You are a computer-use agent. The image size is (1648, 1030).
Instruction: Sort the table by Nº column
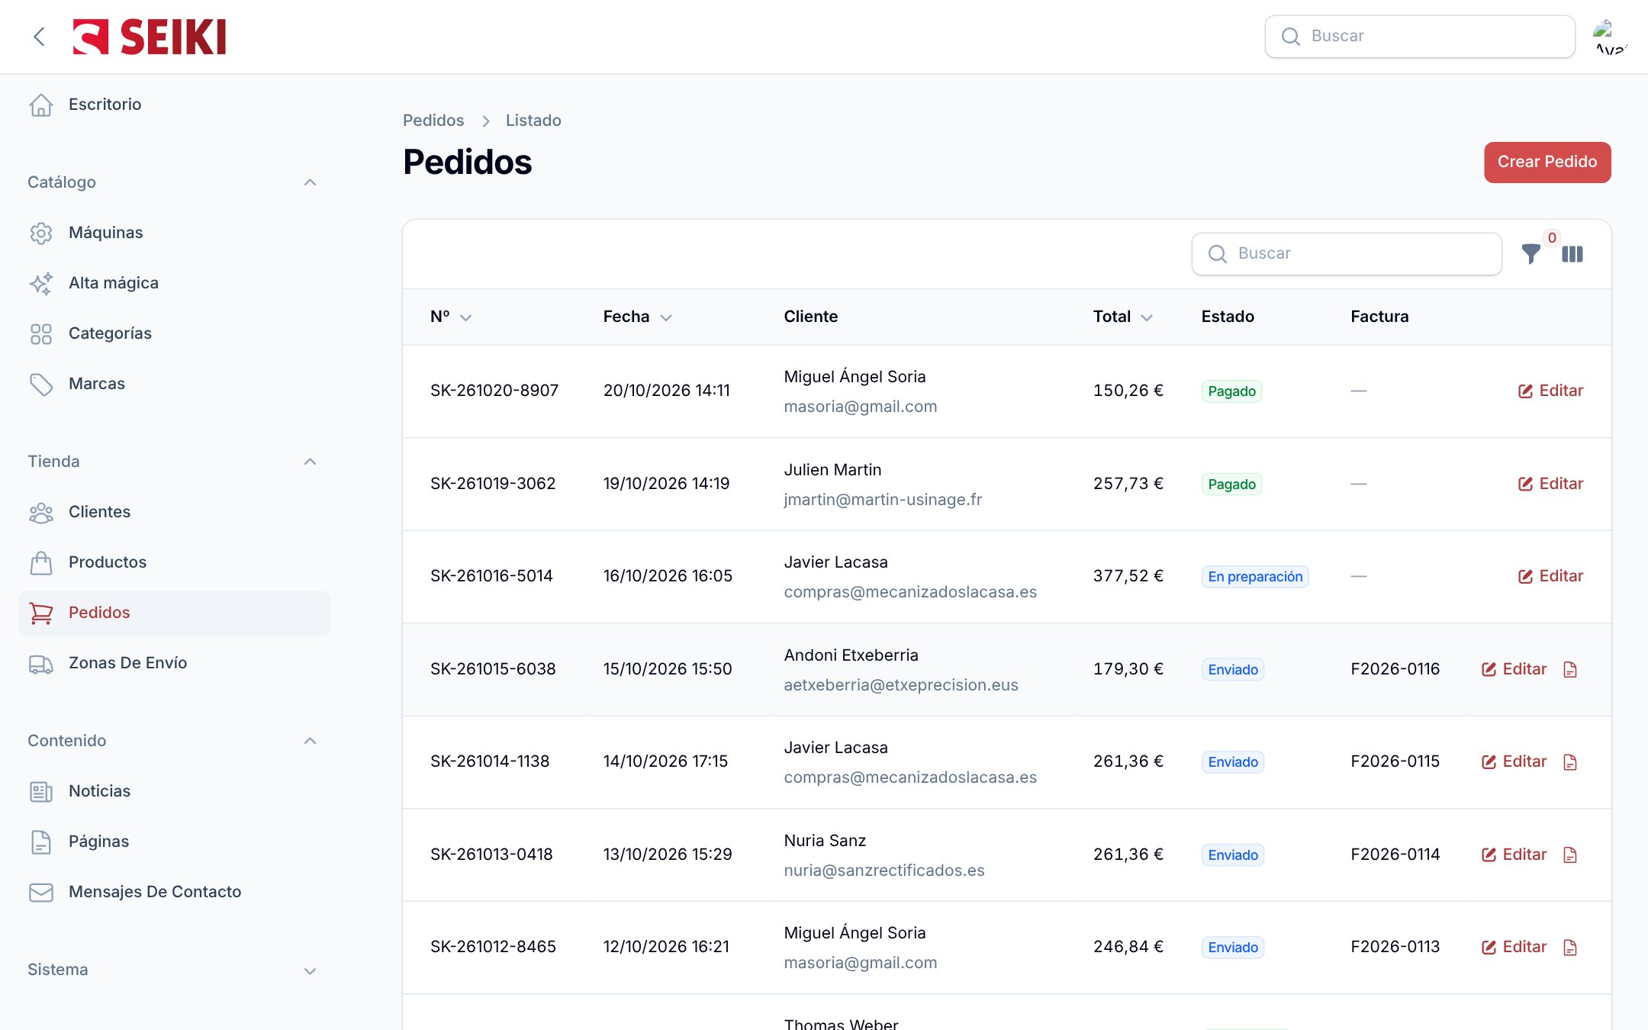(x=451, y=317)
